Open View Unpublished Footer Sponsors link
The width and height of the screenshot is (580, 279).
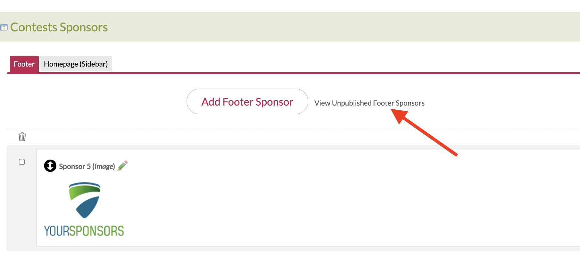pos(369,103)
